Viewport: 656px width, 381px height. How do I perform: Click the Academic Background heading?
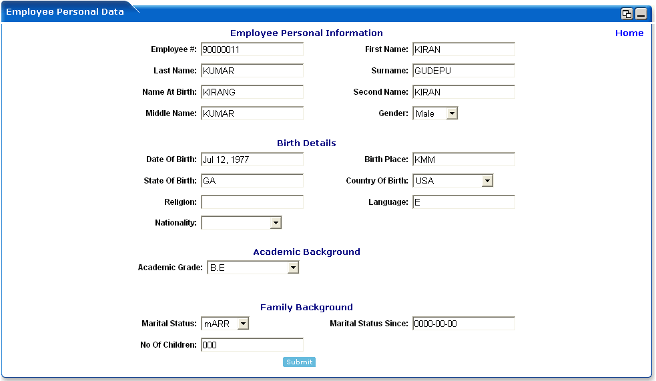click(306, 252)
